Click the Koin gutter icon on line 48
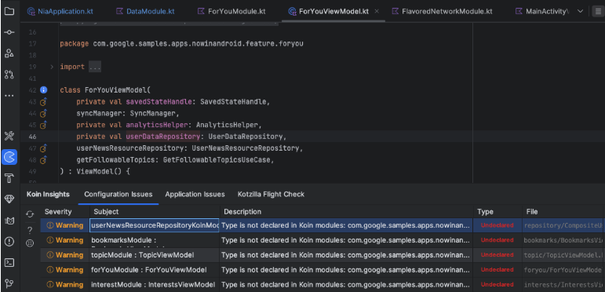Image resolution: width=605 pixels, height=292 pixels. click(43, 159)
